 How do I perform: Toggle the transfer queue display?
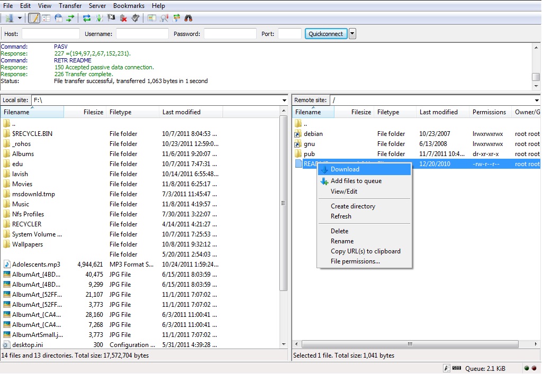(x=70, y=18)
